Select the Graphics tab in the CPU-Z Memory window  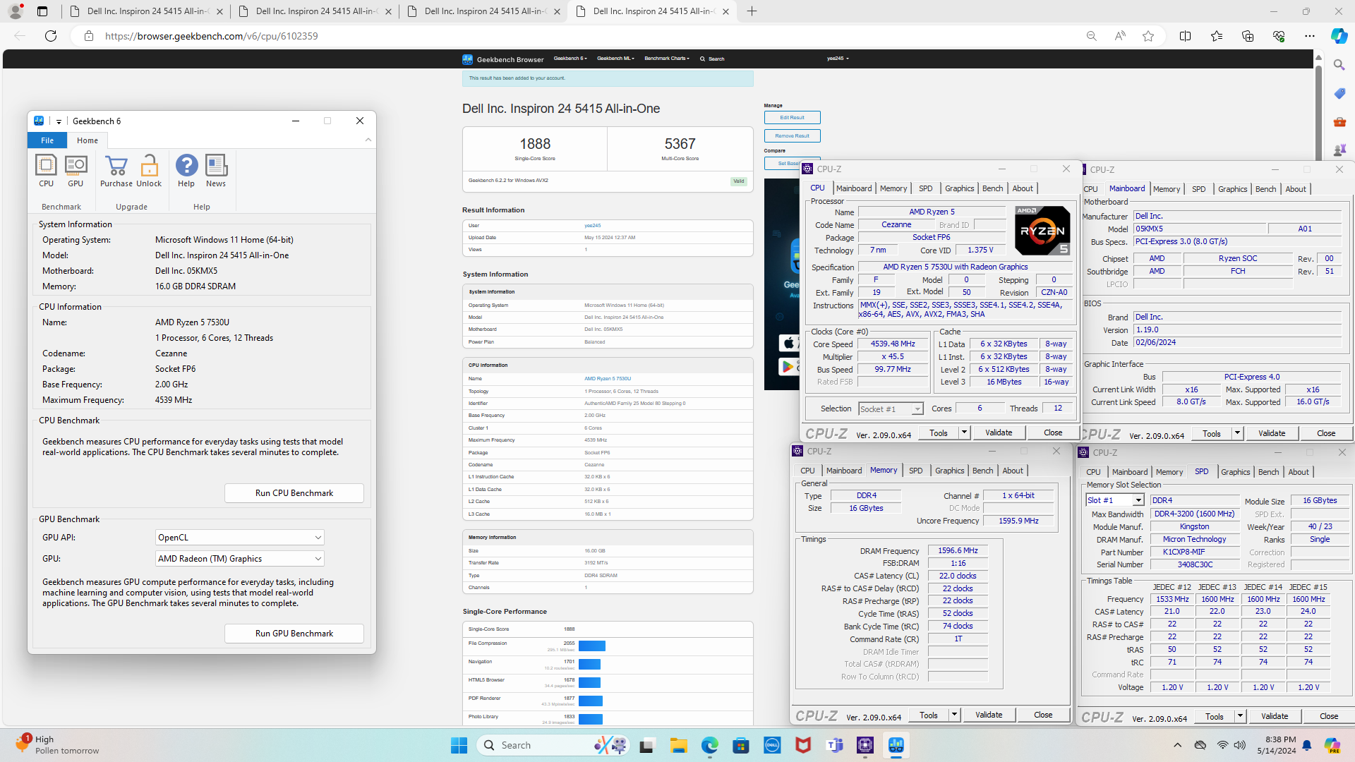pyautogui.click(x=949, y=471)
